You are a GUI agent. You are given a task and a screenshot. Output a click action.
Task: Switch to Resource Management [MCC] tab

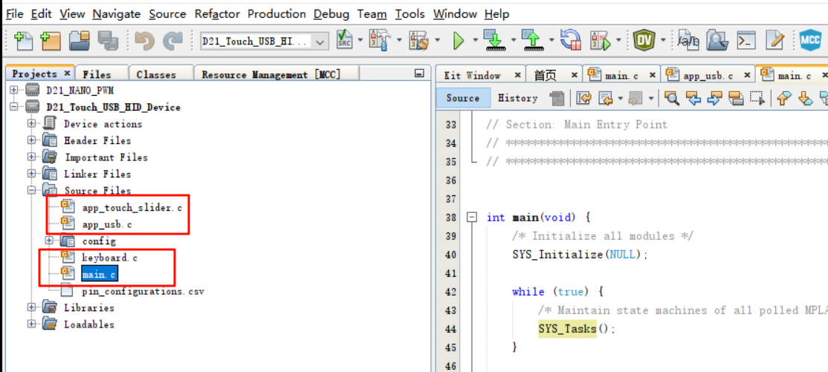(x=271, y=74)
